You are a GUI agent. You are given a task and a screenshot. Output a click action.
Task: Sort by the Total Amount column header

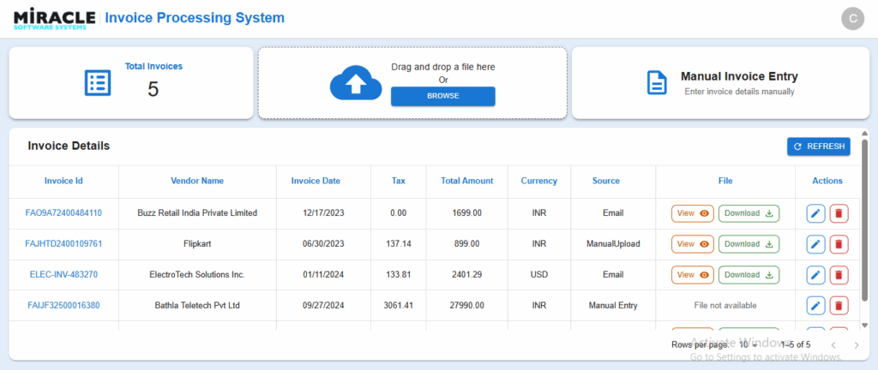tap(467, 181)
